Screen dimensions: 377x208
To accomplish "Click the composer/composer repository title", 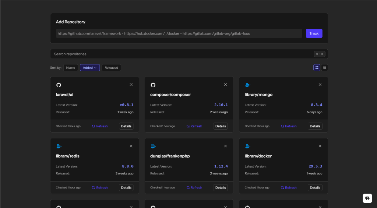I will coord(170,95).
